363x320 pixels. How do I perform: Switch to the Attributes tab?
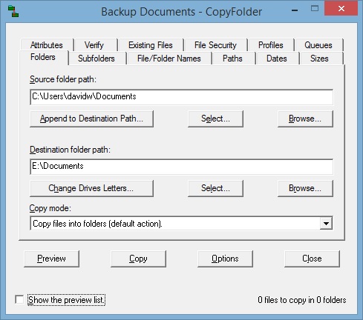click(x=47, y=45)
